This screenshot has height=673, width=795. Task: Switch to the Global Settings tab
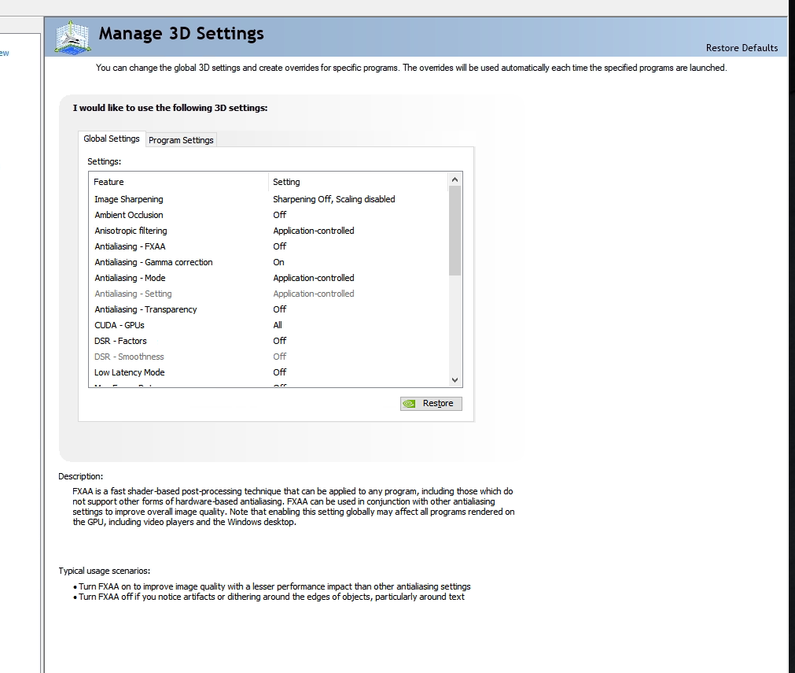112,139
